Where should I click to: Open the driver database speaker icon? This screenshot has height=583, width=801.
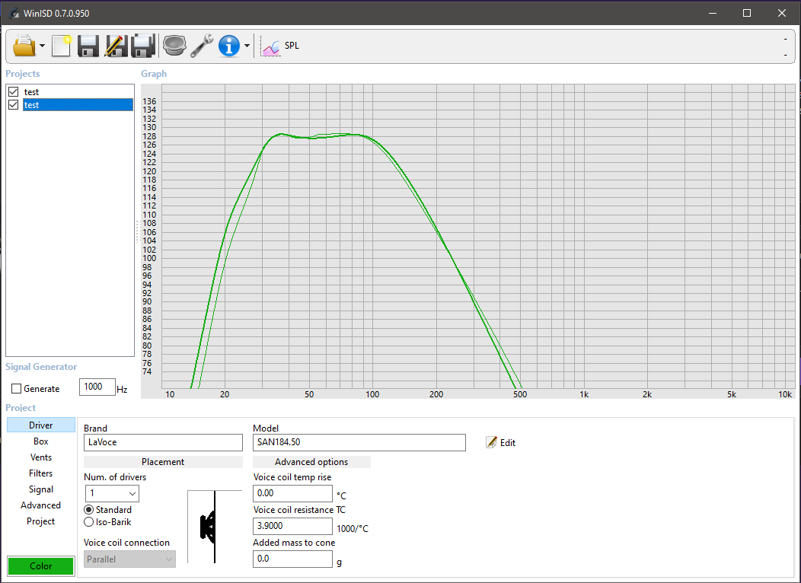174,46
